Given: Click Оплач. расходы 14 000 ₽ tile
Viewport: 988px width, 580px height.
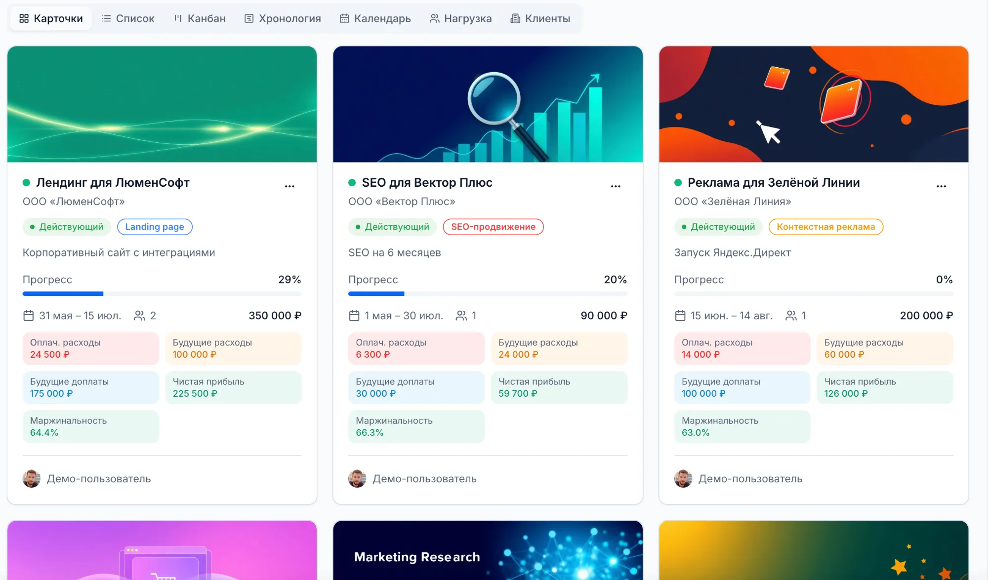Looking at the screenshot, I should tap(742, 349).
